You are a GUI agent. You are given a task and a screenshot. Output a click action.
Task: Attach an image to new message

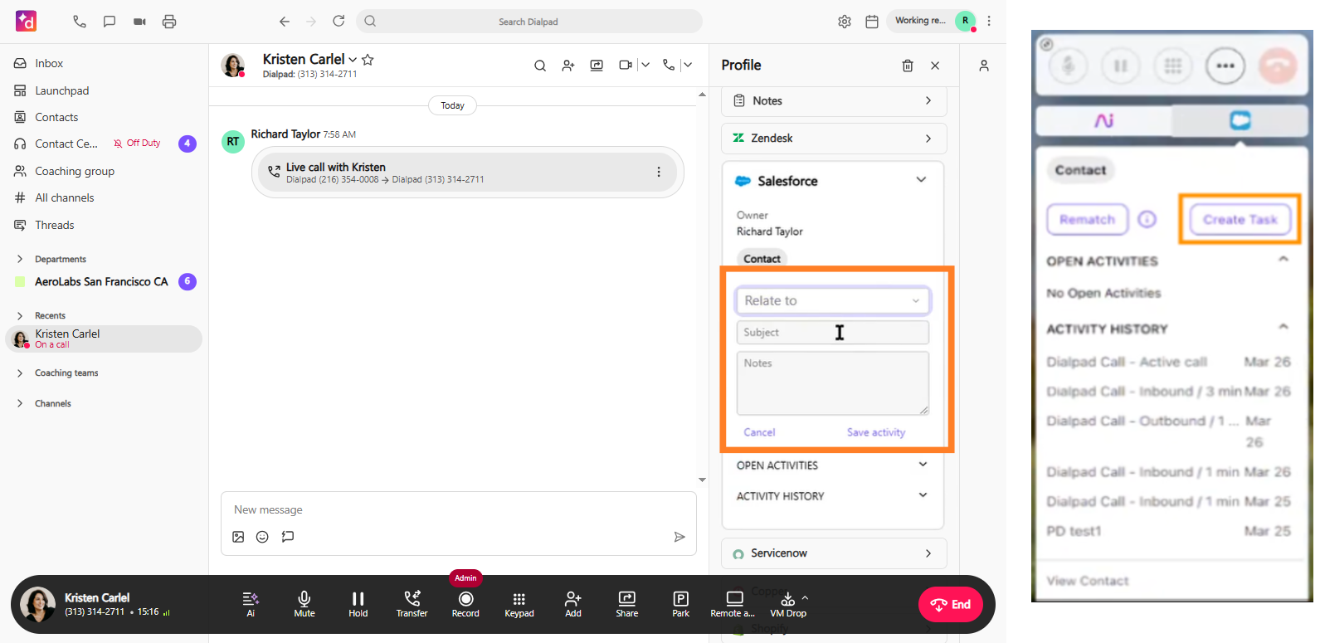[x=238, y=537]
